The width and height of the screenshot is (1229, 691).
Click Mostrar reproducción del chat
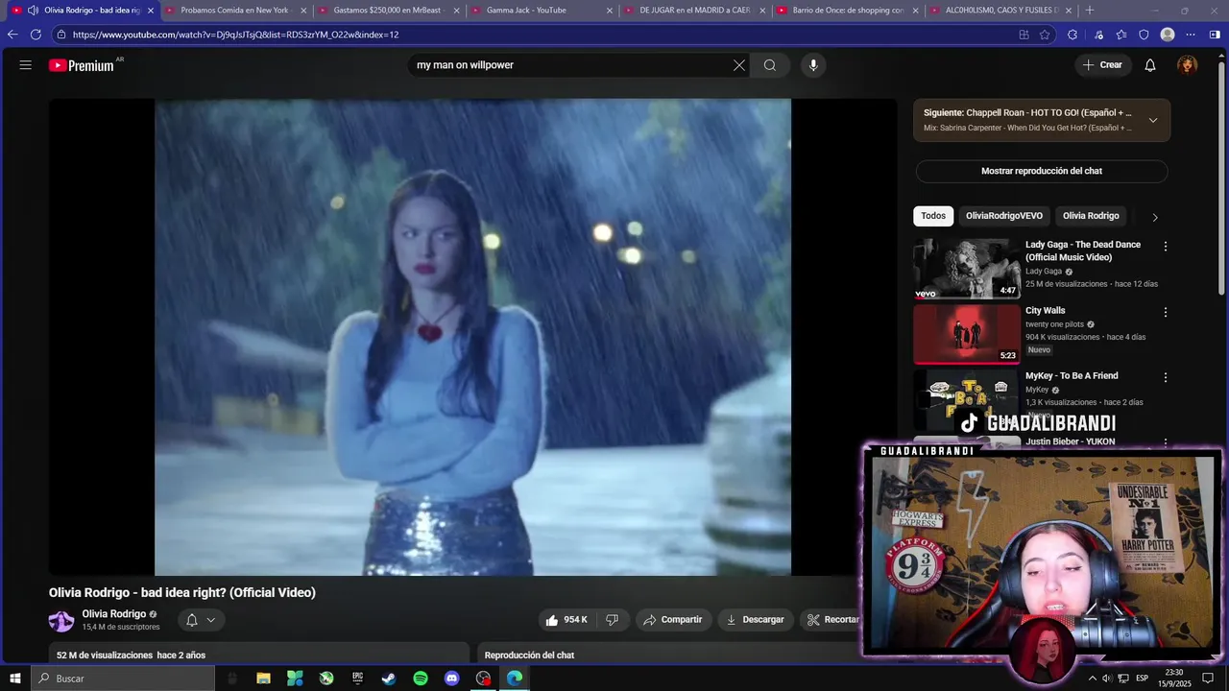pyautogui.click(x=1042, y=171)
